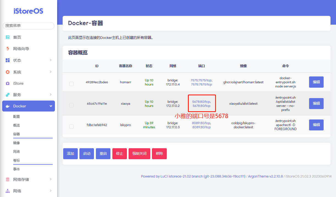
Task: Click the 添加 button
Action: (x=71, y=154)
